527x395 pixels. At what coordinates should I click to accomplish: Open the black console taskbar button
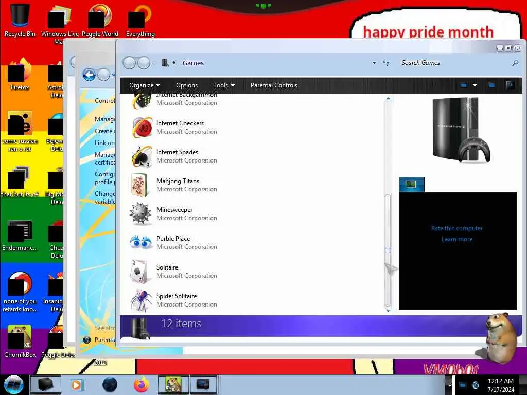tap(46, 385)
